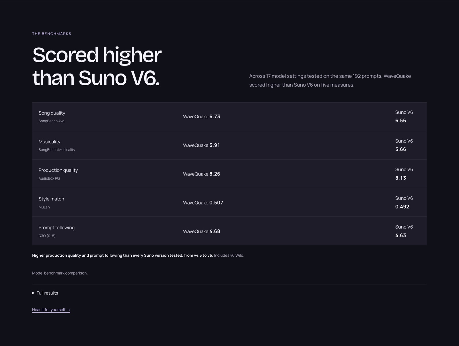This screenshot has width=459, height=346.
Task: Click the Suno V6 0.492 score
Action: click(x=404, y=202)
